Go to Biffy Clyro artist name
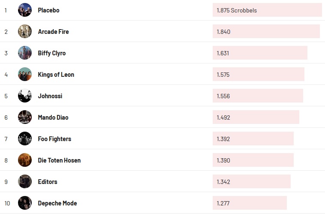This screenshot has height=214, width=325. (51, 53)
